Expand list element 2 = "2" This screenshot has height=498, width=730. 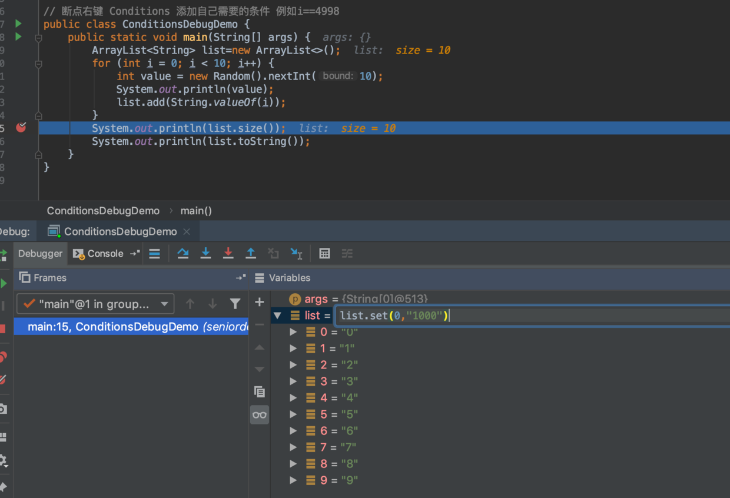click(x=293, y=365)
